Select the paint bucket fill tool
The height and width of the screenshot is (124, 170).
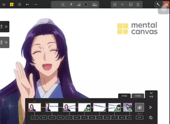[x=79, y=5]
